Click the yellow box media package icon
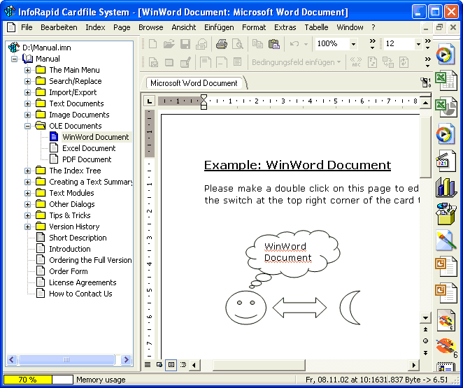 tap(446, 214)
